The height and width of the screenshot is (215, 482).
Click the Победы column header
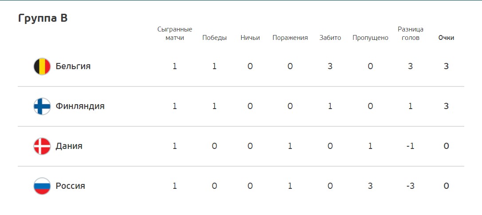click(215, 38)
